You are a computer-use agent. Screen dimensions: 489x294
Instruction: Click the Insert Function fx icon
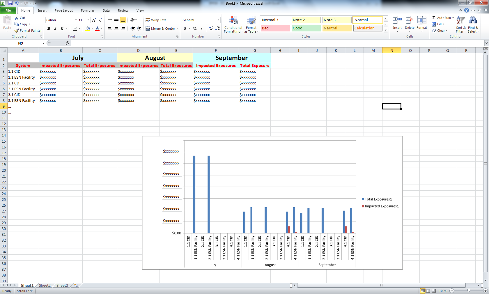tap(68, 43)
